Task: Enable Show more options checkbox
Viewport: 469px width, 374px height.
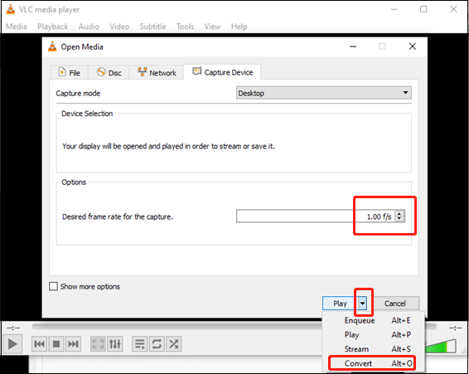Action: [53, 286]
